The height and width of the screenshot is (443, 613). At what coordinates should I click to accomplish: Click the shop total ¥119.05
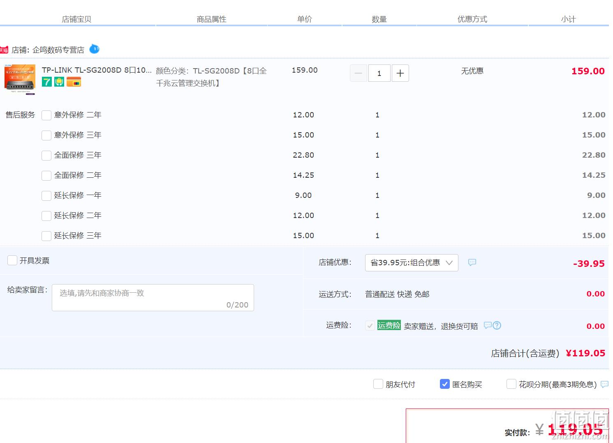(x=585, y=353)
